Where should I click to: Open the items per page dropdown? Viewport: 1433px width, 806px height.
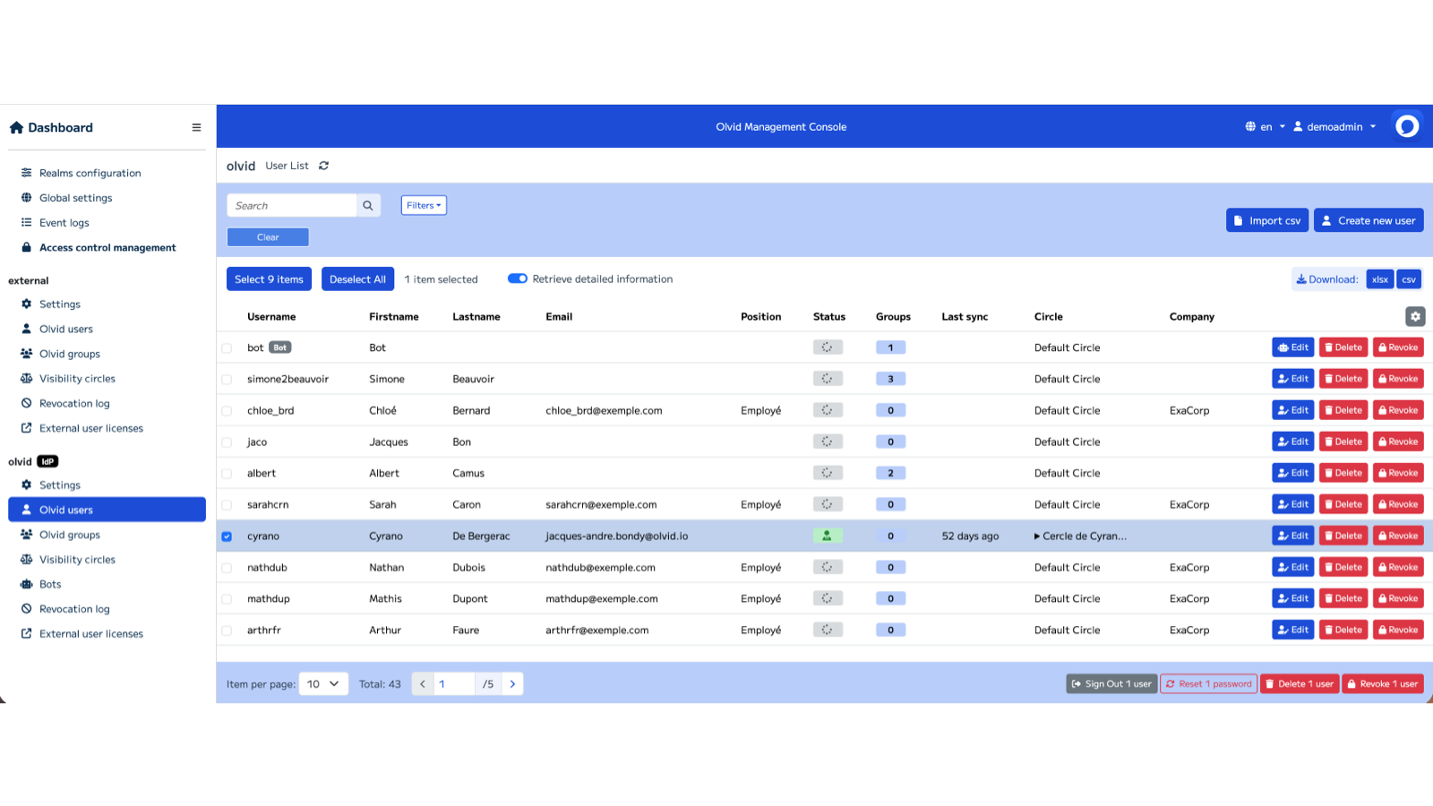click(323, 683)
